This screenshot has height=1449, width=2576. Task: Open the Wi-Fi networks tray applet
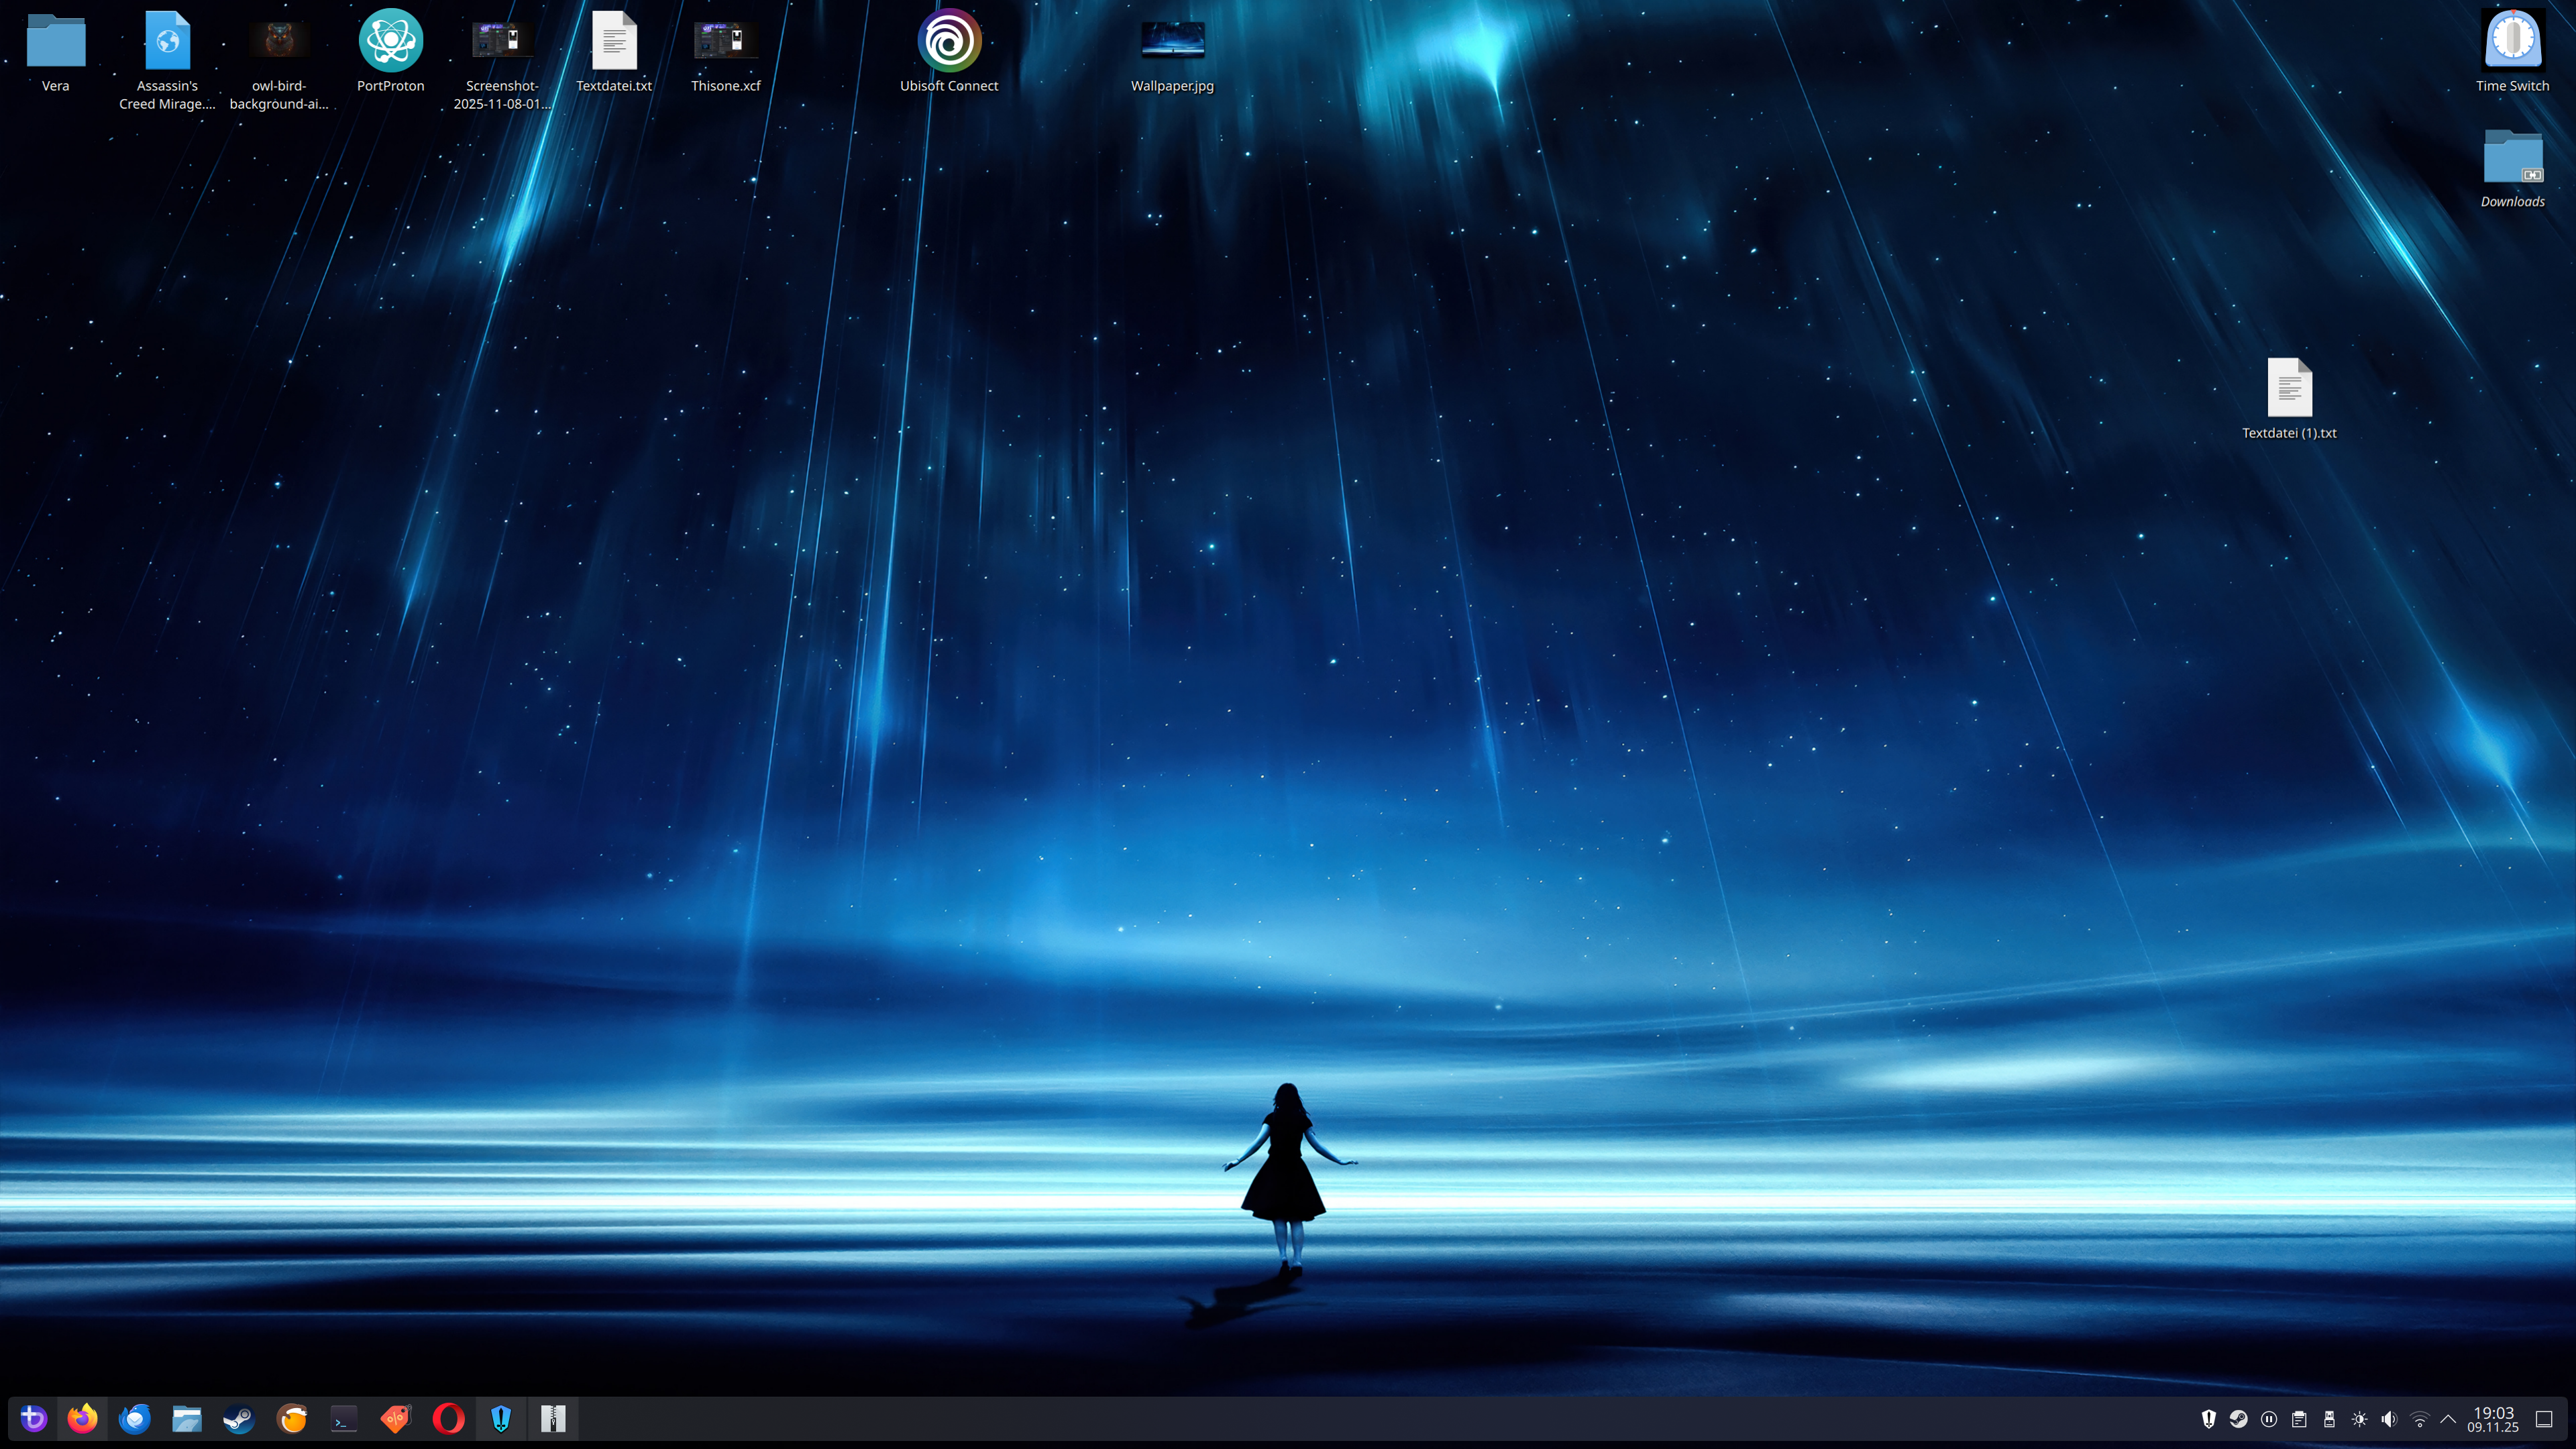click(2419, 1419)
